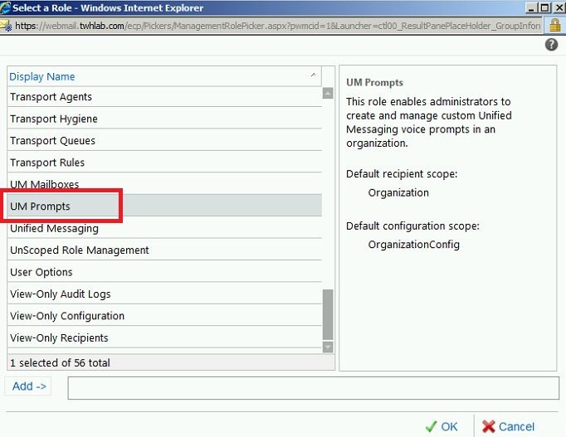Screen dimensions: 566x437
Task: Click the security lock icon in address bar
Action: (555, 26)
